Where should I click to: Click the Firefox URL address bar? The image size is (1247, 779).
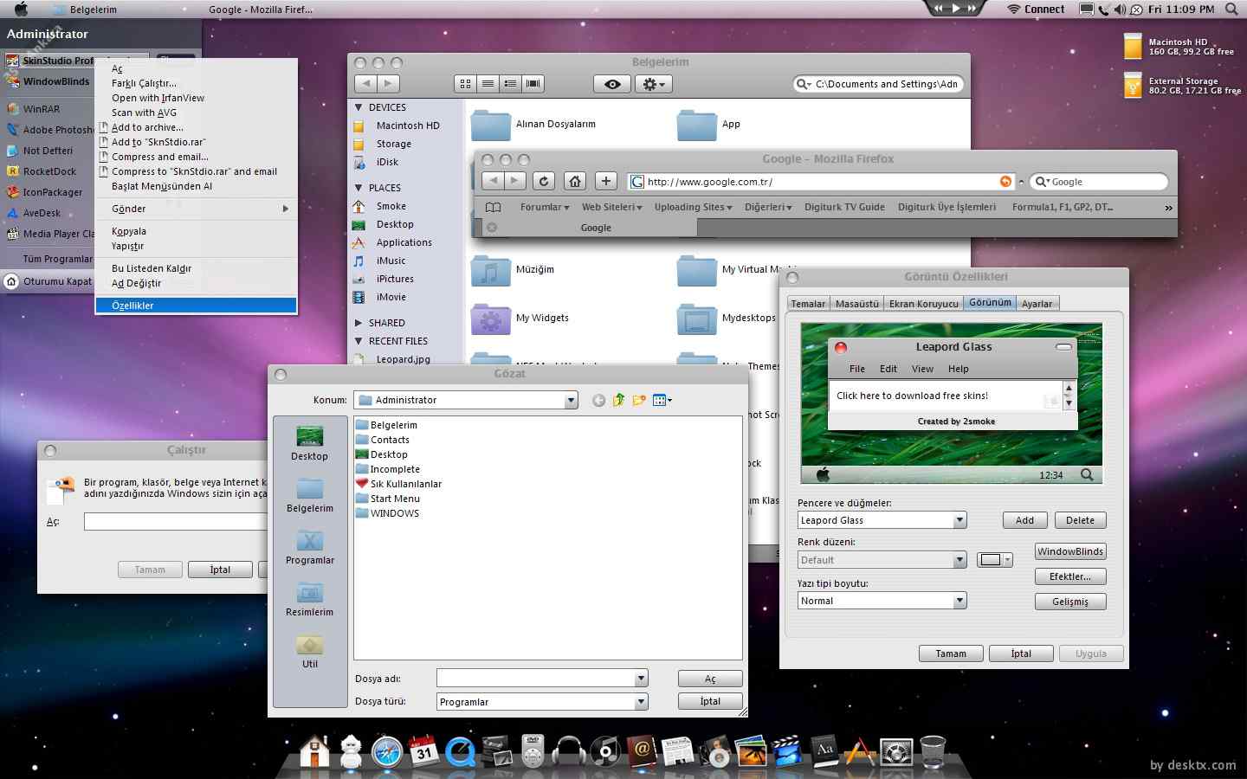[821, 182]
